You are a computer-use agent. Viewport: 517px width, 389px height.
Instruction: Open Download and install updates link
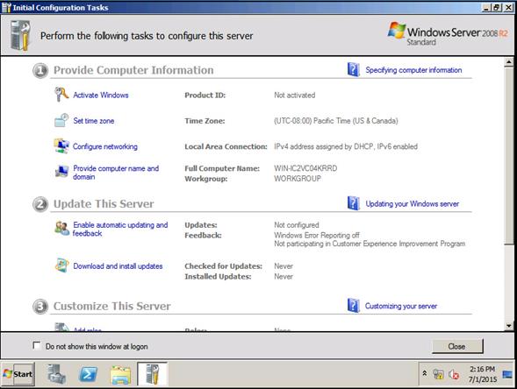pyautogui.click(x=118, y=266)
